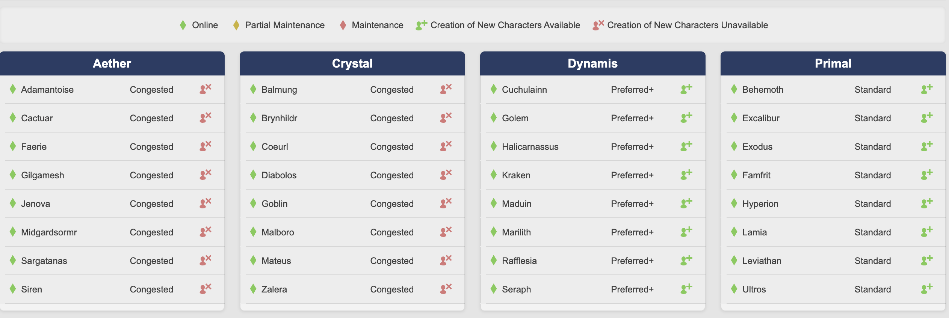Click the character creation available icon for Cuchulainn
This screenshot has width=949, height=318.
pyautogui.click(x=686, y=89)
